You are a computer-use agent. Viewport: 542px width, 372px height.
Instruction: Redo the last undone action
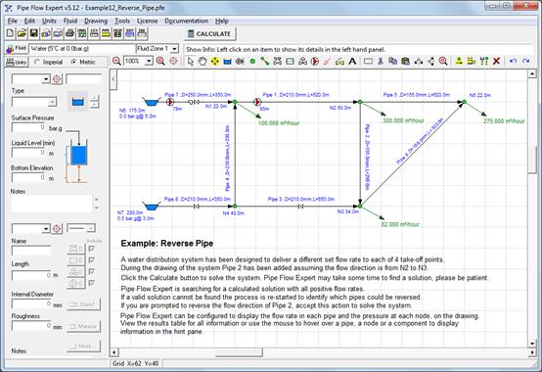[525, 62]
